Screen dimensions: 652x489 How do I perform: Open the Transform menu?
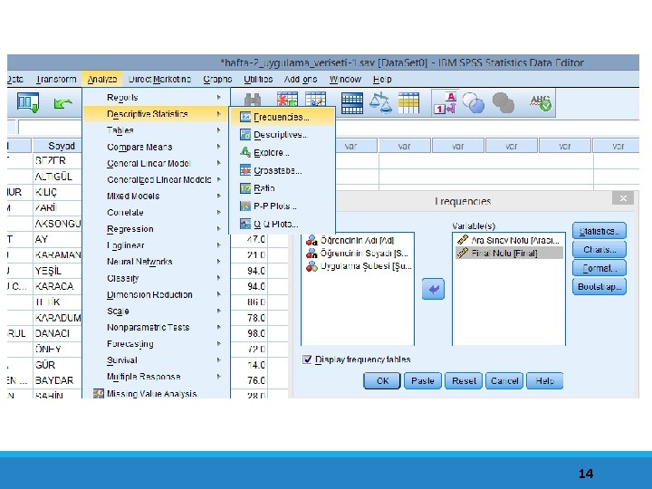click(56, 79)
